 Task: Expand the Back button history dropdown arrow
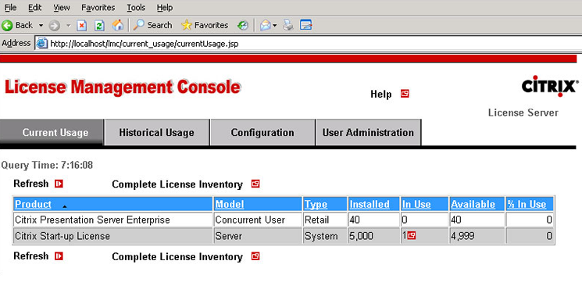point(41,26)
